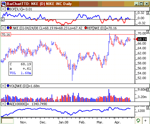Click the blue AD indicator dot

(8, 104)
